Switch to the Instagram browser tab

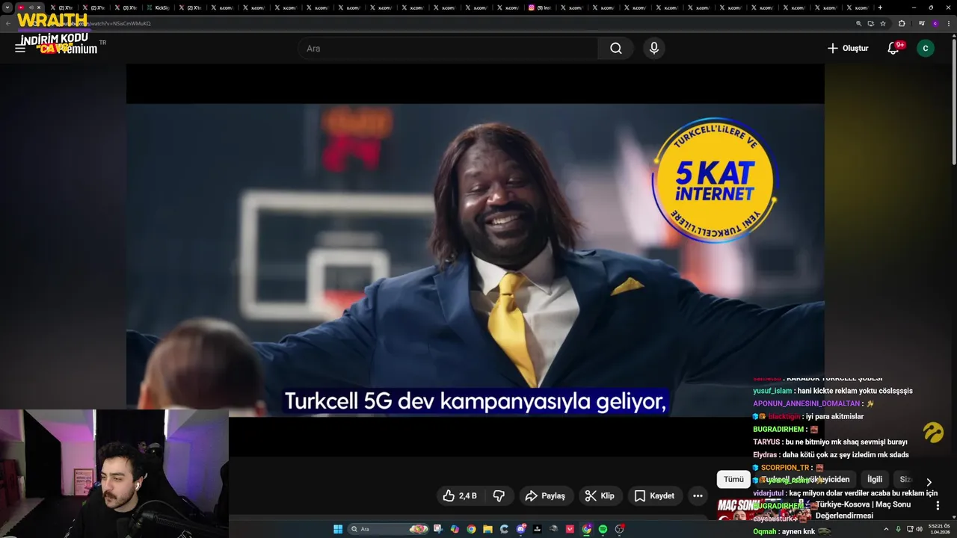coord(539,7)
